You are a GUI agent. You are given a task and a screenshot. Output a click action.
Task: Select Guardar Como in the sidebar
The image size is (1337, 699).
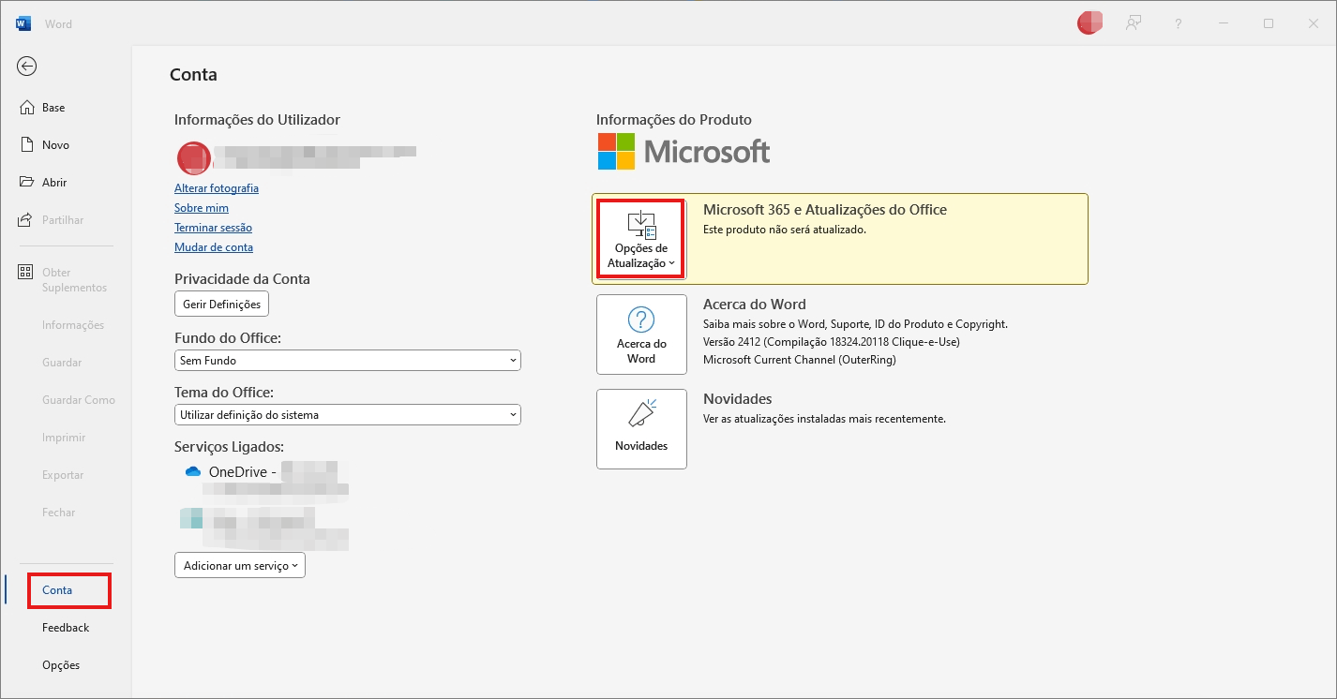pyautogui.click(x=79, y=400)
